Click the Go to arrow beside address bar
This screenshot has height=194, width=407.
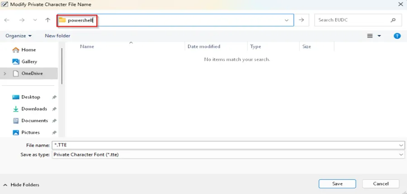301,20
